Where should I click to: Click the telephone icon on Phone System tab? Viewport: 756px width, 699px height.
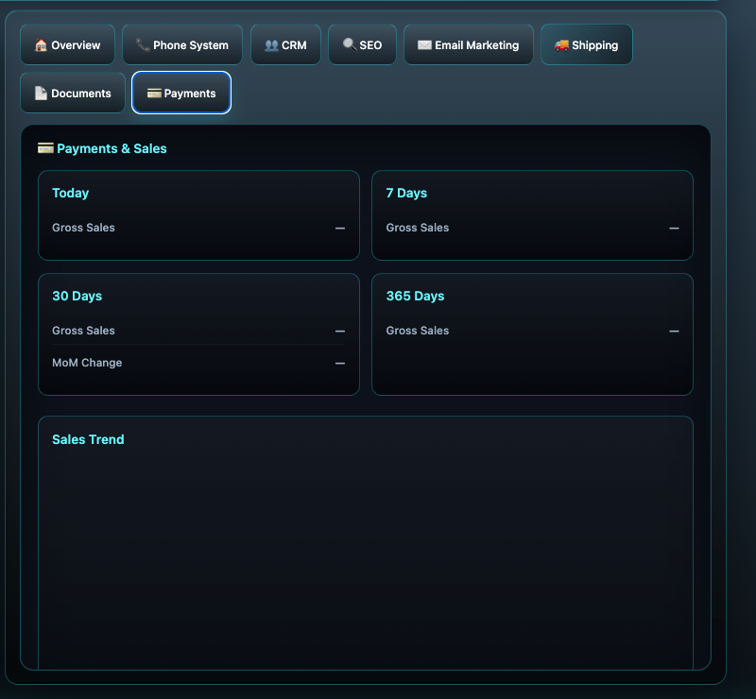coord(143,45)
